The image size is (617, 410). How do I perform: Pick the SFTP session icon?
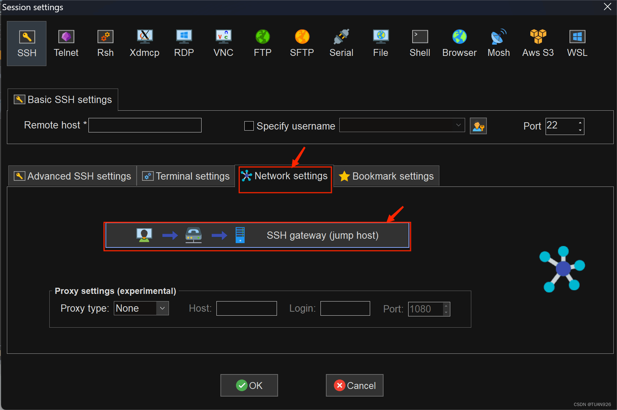(x=302, y=44)
